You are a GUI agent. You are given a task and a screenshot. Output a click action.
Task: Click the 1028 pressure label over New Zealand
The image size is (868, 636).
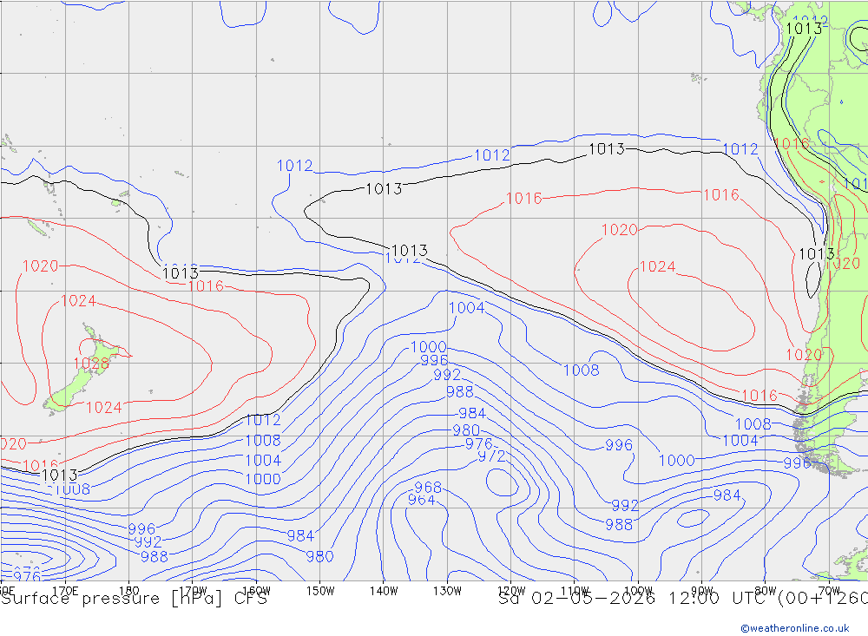pos(91,364)
